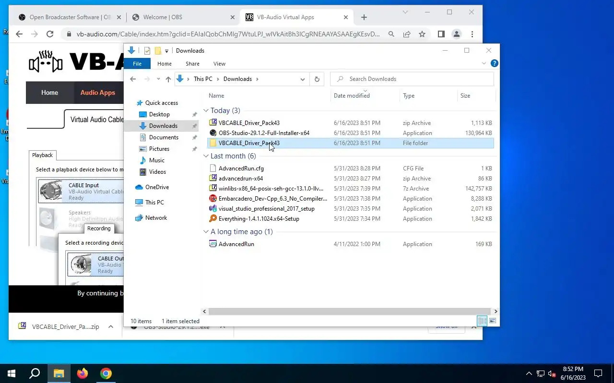Select Network in navigation pane
This screenshot has width=614, height=383.
coord(156,218)
